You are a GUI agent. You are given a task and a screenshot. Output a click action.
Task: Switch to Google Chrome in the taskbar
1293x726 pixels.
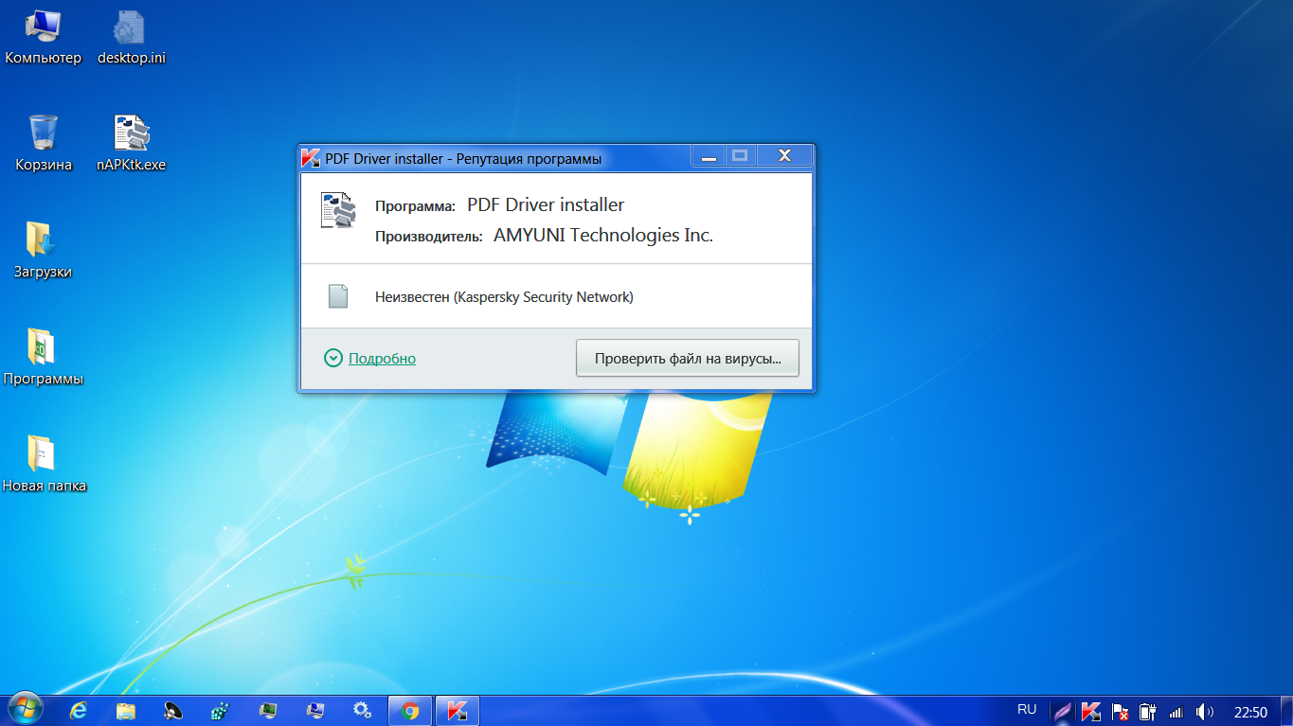[x=410, y=710]
